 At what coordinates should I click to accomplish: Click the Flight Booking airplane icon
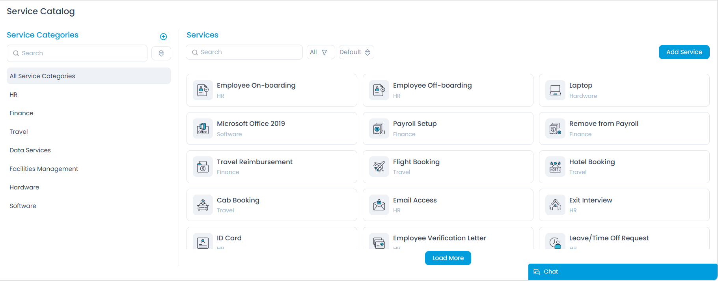pyautogui.click(x=379, y=167)
